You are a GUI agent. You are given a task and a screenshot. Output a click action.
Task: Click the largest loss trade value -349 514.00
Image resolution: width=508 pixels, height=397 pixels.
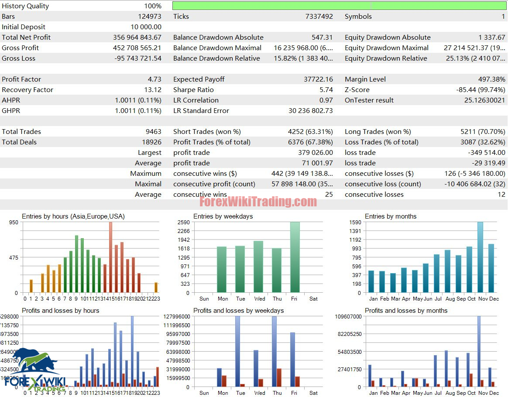(x=487, y=153)
